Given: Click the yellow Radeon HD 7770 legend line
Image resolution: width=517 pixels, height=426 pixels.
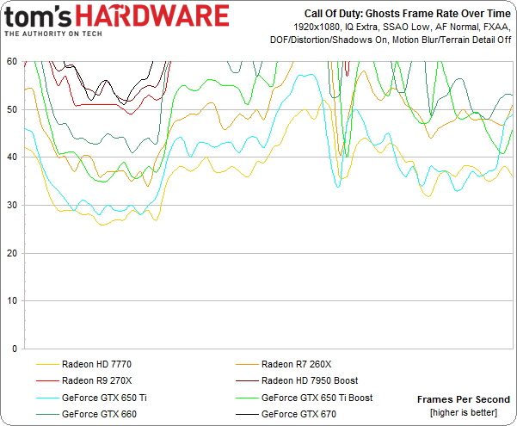Looking at the screenshot, I should tap(47, 365).
